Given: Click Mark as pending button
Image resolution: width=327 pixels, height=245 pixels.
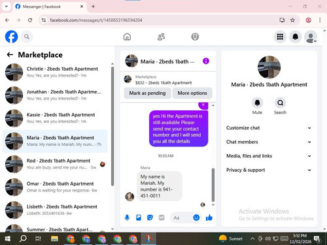Looking at the screenshot, I should (x=147, y=93).
